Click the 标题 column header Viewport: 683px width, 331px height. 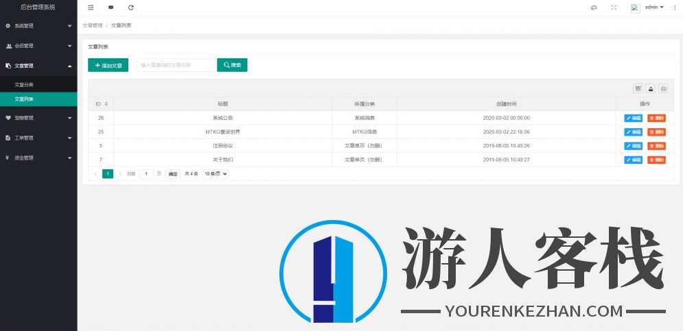coord(222,104)
